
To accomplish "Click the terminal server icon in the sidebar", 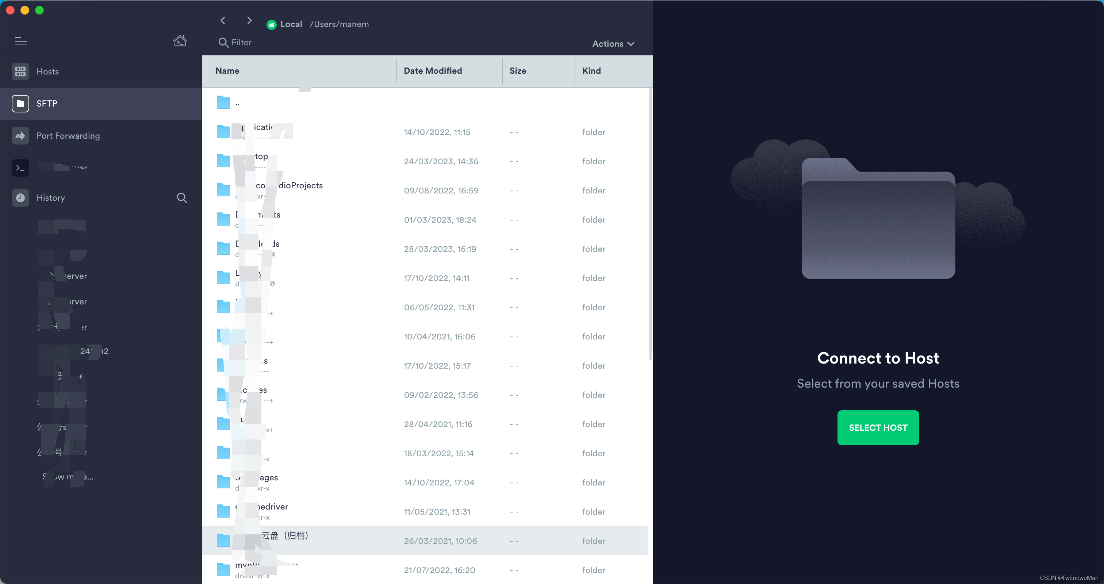I will tap(20, 168).
